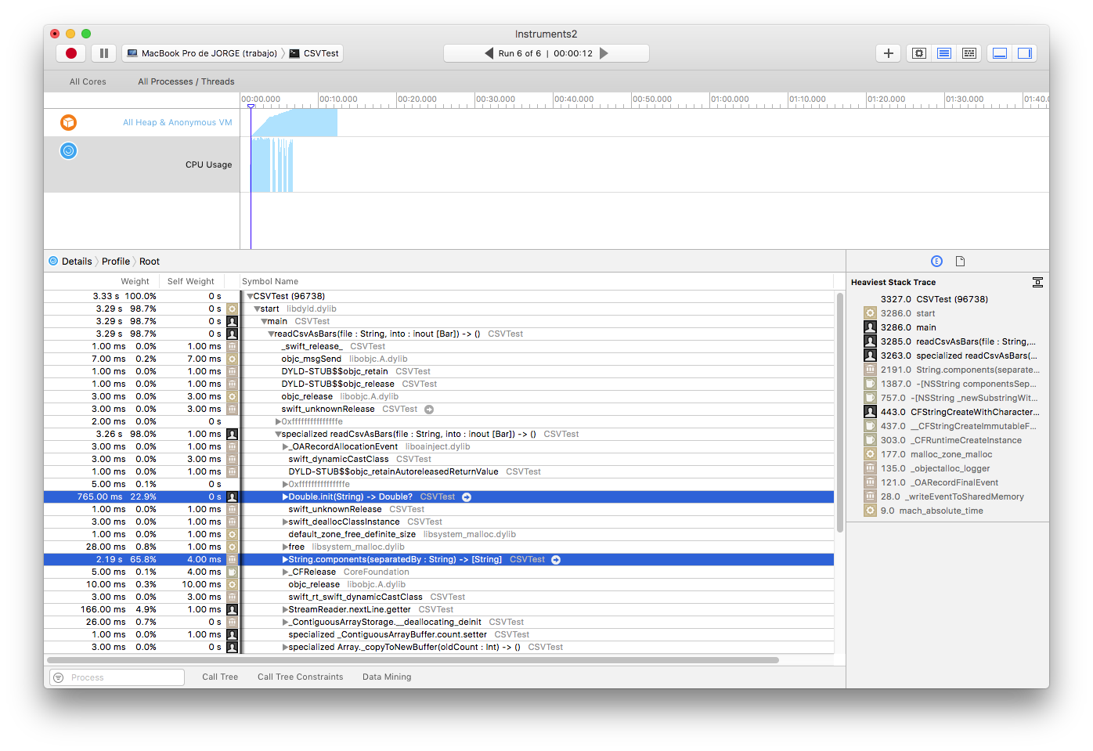Open the Call Tree options
The width and height of the screenshot is (1093, 751).
click(220, 677)
